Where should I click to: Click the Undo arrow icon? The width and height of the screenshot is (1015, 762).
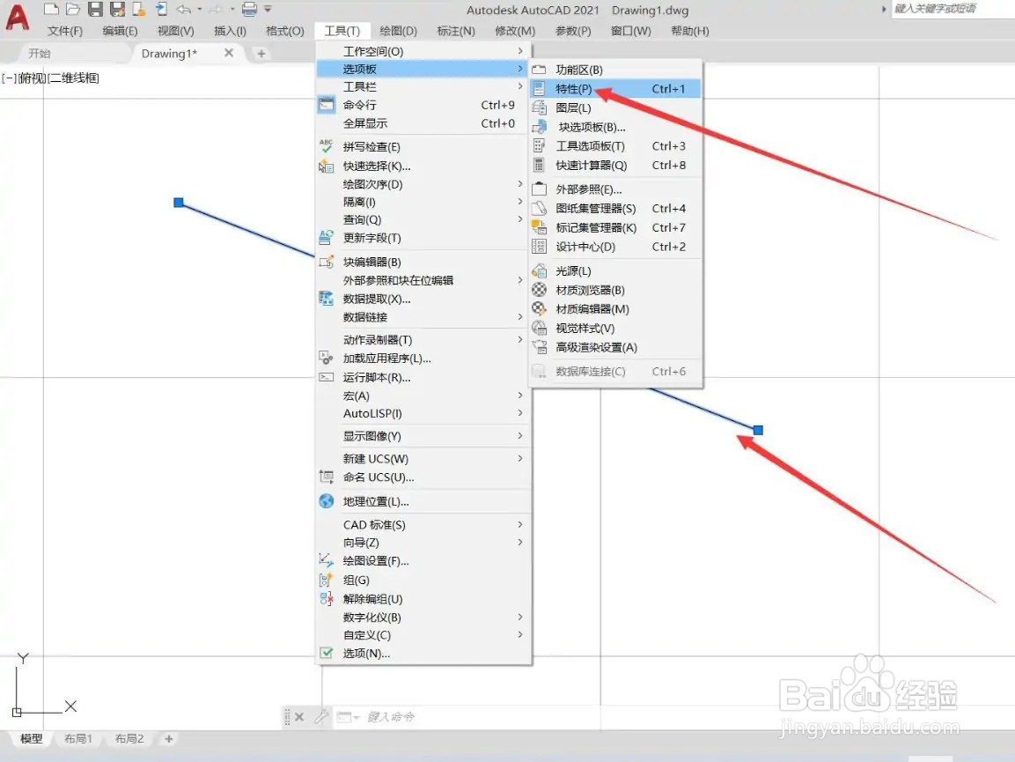point(184,9)
